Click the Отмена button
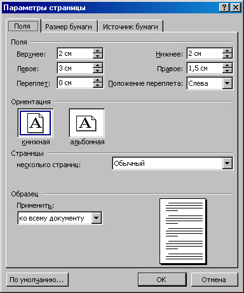This screenshot has height=293, width=244. [214, 280]
